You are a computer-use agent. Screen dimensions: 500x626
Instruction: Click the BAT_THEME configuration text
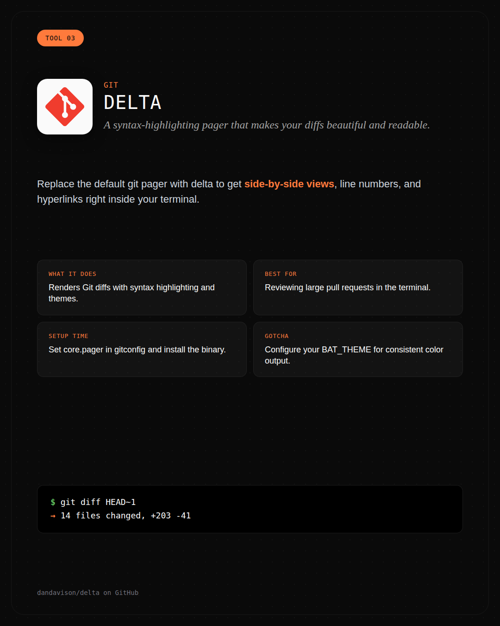click(346, 350)
